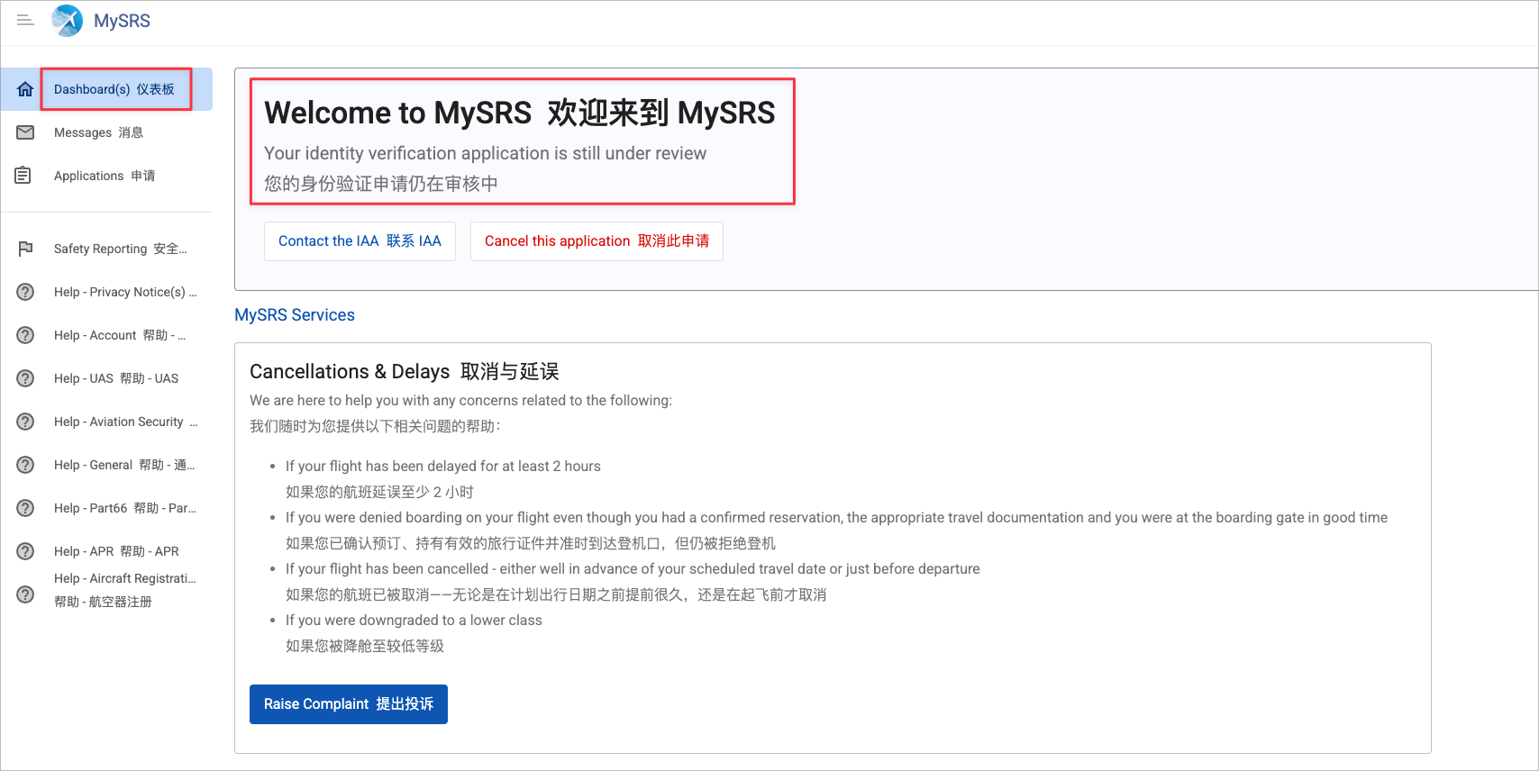Screen dimensions: 1539x771
Task: Click the question icon for Help - General
Action: (x=25, y=465)
